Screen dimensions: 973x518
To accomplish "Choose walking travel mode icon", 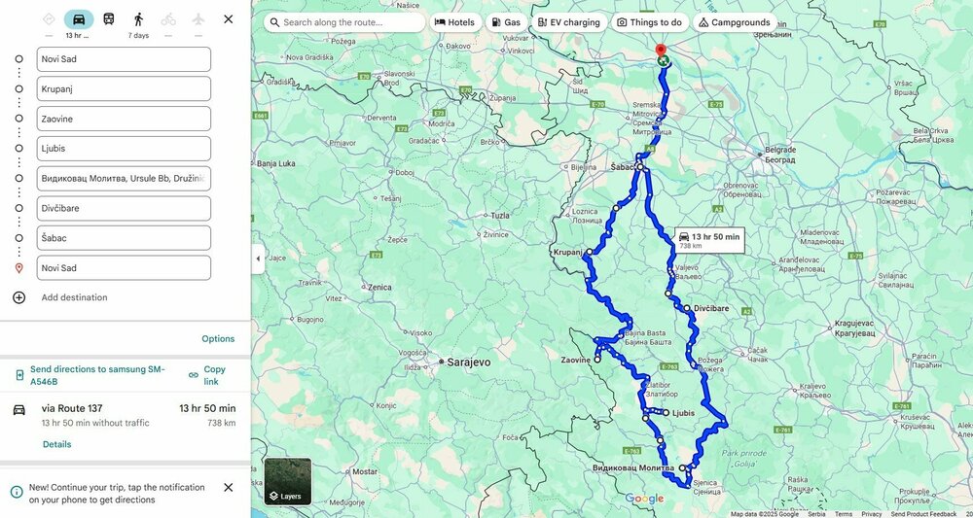I will [138, 19].
